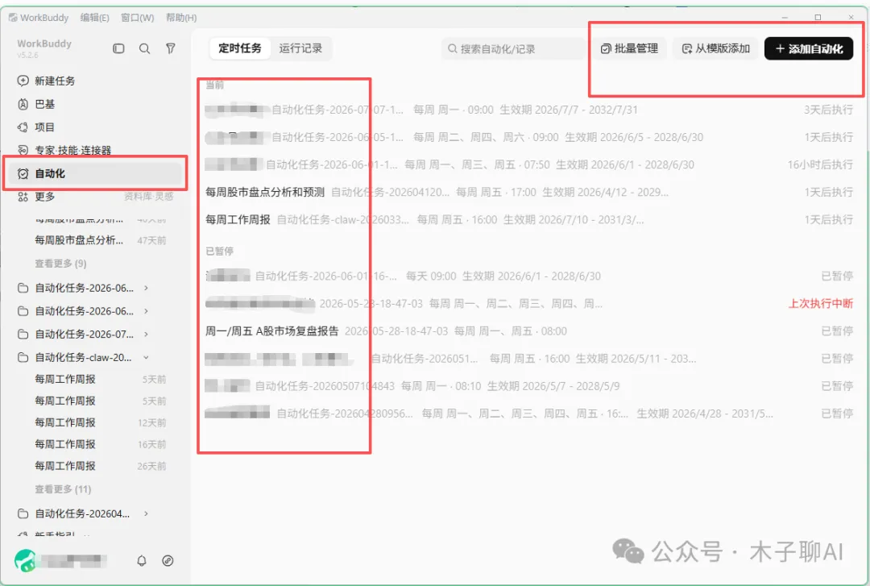Image resolution: width=870 pixels, height=586 pixels.
Task: Expand the 自动化任务-202604 folder chevron
Action: click(146, 513)
